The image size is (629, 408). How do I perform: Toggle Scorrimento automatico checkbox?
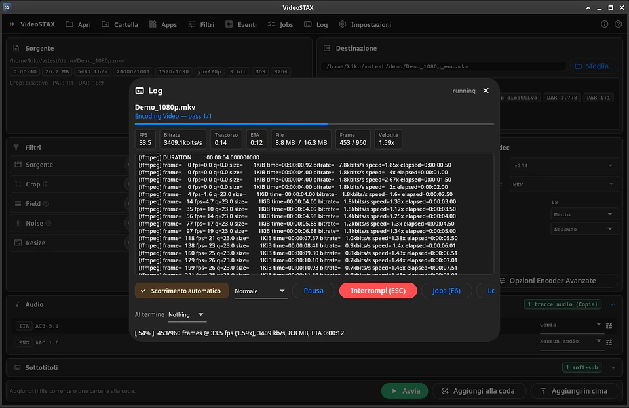(181, 291)
